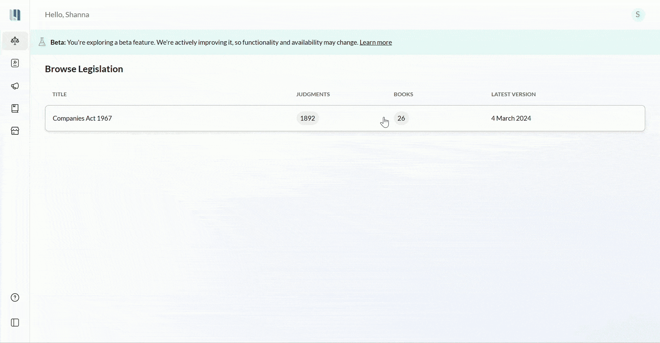Open the gavel judgments sidebar icon
The image size is (660, 343).
15,64
